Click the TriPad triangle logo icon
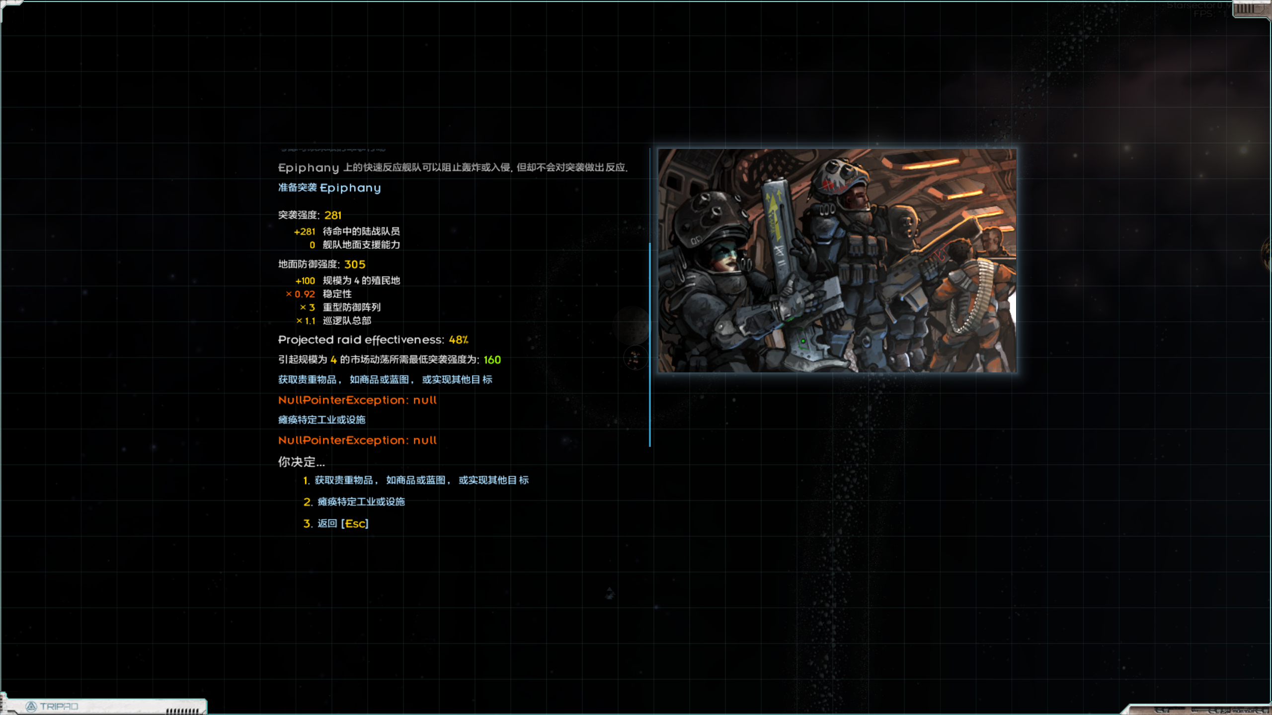The height and width of the screenshot is (715, 1272). [x=31, y=706]
